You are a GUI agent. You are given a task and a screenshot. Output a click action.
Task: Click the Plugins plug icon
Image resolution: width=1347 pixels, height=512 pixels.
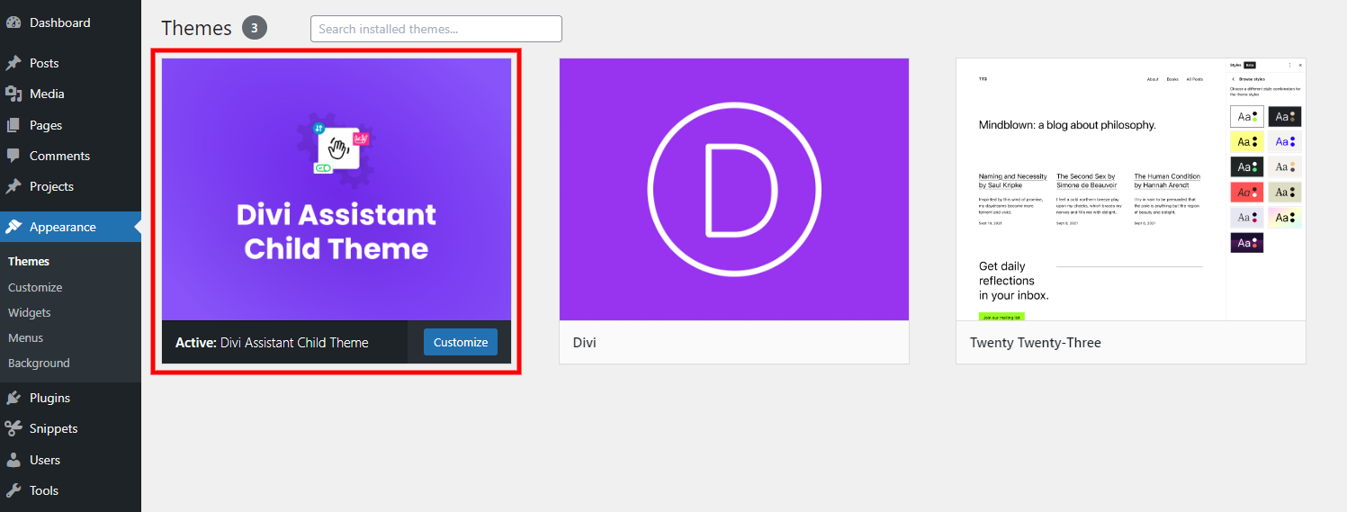point(13,398)
